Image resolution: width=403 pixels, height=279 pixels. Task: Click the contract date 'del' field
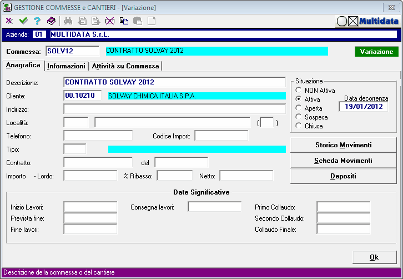(x=182, y=162)
